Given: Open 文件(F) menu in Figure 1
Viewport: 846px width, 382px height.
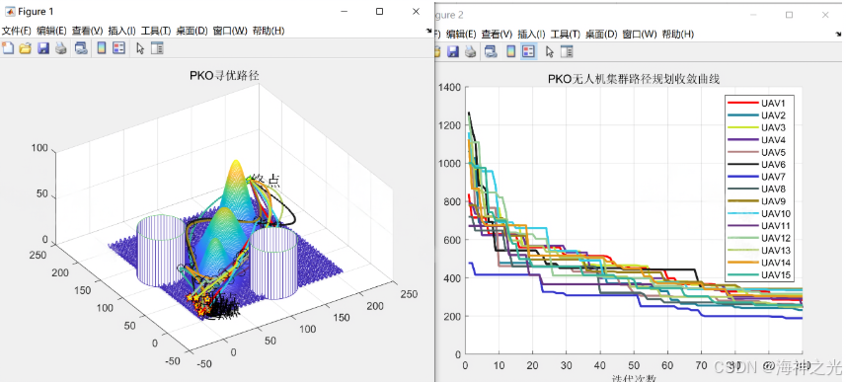Looking at the screenshot, I should tap(16, 31).
